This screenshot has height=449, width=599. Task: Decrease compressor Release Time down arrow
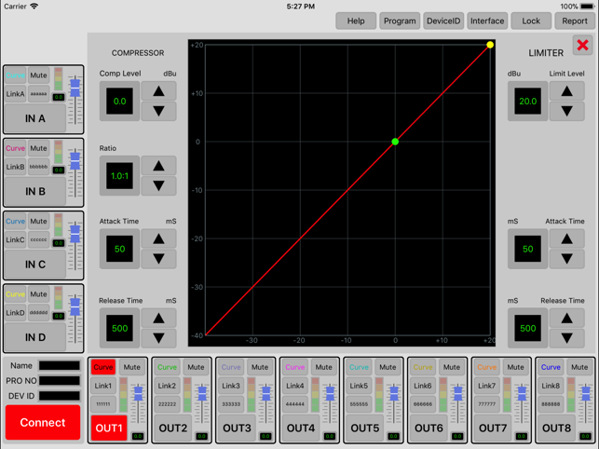coord(158,338)
